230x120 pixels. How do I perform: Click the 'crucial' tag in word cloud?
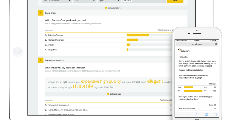coord(51,88)
